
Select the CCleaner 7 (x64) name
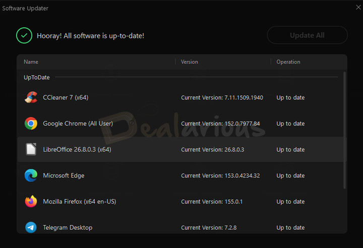[66, 97]
